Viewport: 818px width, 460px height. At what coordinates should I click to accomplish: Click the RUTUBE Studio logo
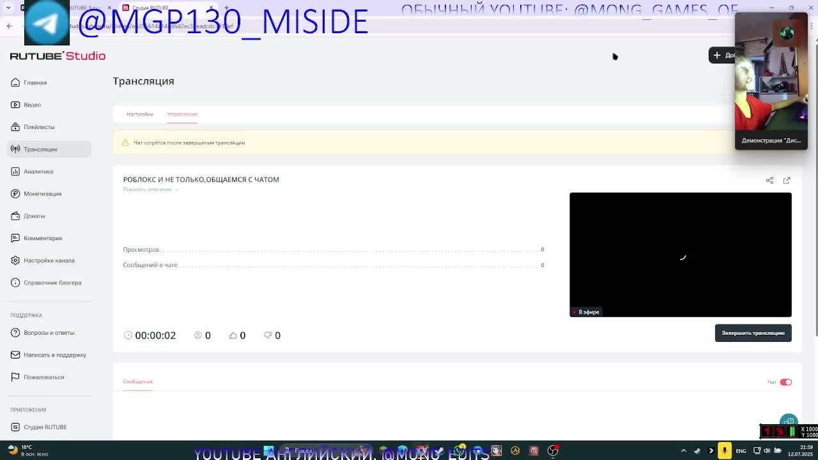(58, 56)
